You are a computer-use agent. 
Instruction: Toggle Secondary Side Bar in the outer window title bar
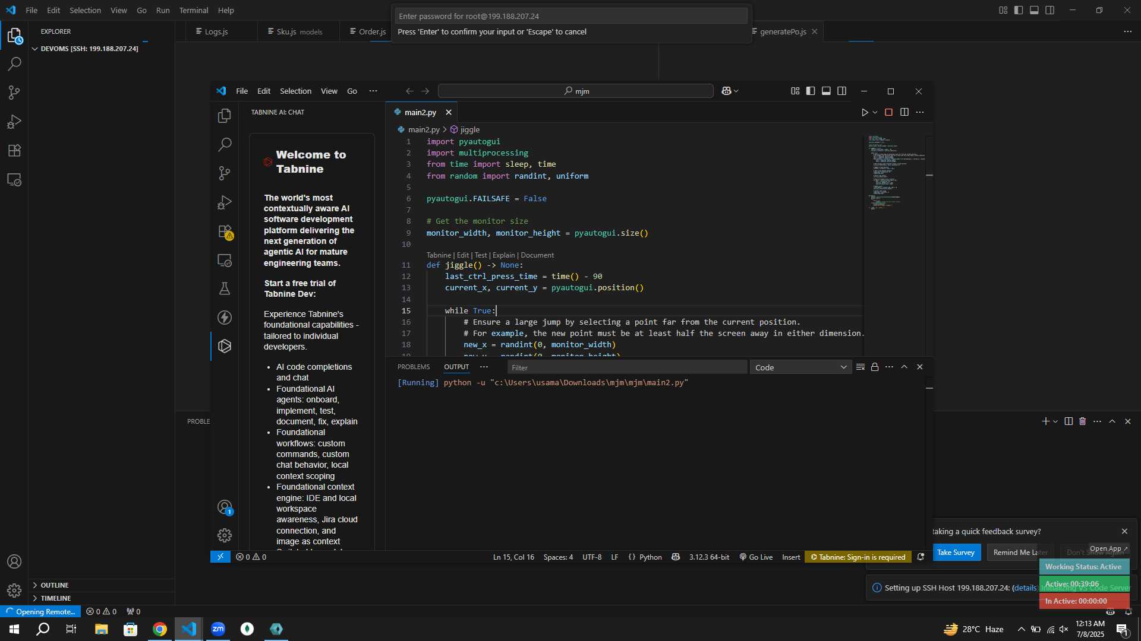[1050, 10]
